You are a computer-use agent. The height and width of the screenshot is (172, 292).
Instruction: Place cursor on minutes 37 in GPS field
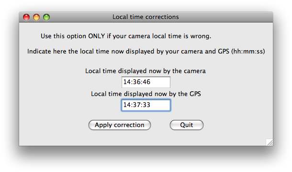pos(137,105)
